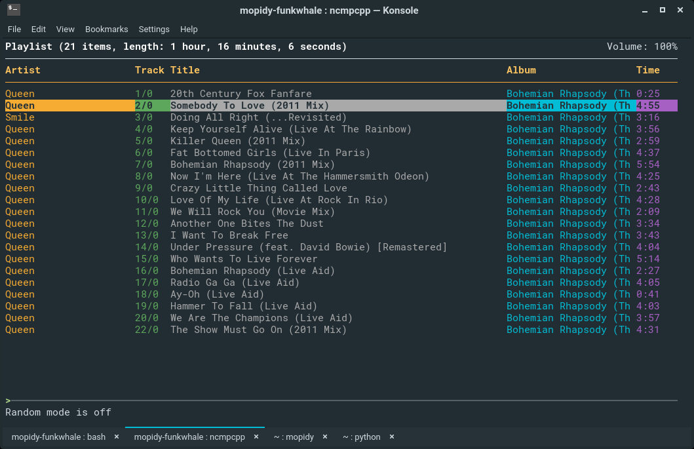The height and width of the screenshot is (449, 694).
Task: Close the mopidy-funkwhale : ncmpcpp tab
Action: point(256,437)
